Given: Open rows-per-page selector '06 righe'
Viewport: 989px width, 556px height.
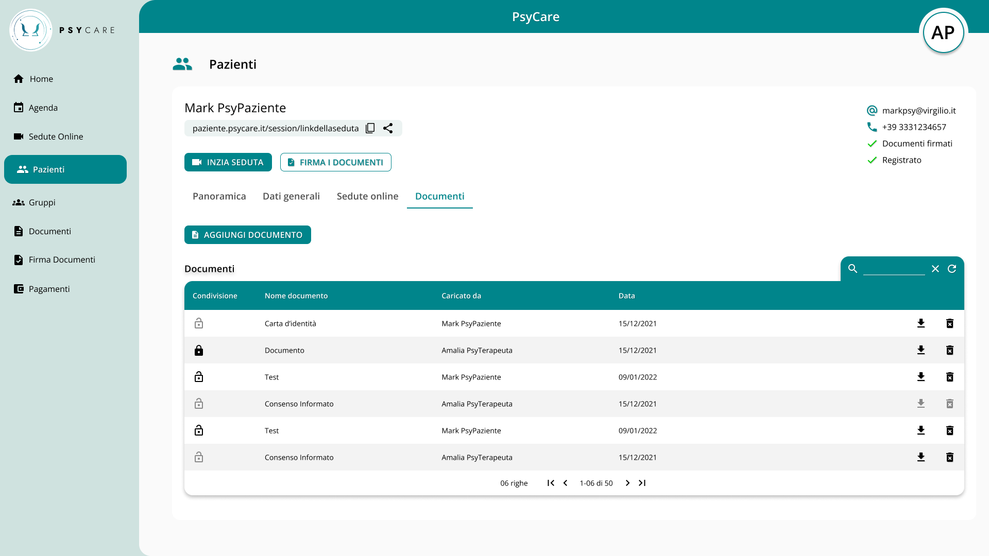Looking at the screenshot, I should pos(514,483).
